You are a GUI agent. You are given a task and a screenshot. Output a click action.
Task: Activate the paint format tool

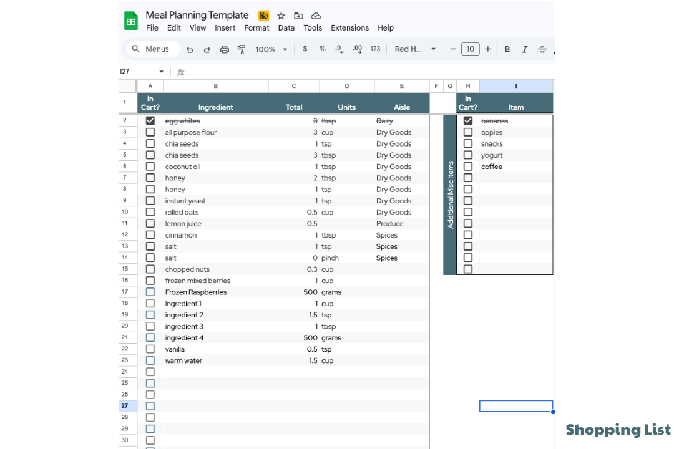(x=242, y=49)
